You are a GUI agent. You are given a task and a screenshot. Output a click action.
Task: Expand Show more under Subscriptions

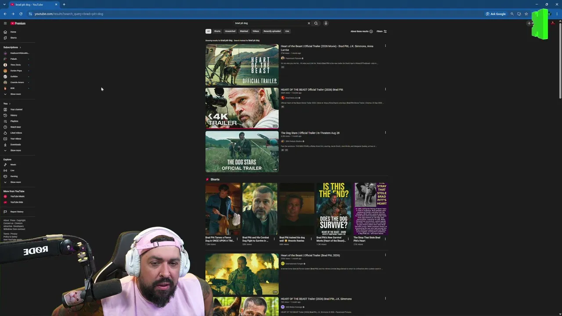click(x=15, y=94)
